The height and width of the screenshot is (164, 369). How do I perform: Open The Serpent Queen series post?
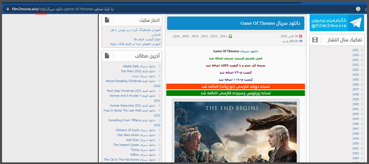coord(134,145)
